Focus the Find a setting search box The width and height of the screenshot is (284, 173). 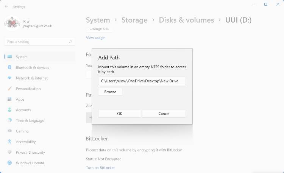pyautogui.click(x=36, y=42)
